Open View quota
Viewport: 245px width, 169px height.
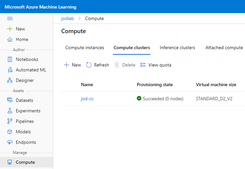click(x=156, y=65)
